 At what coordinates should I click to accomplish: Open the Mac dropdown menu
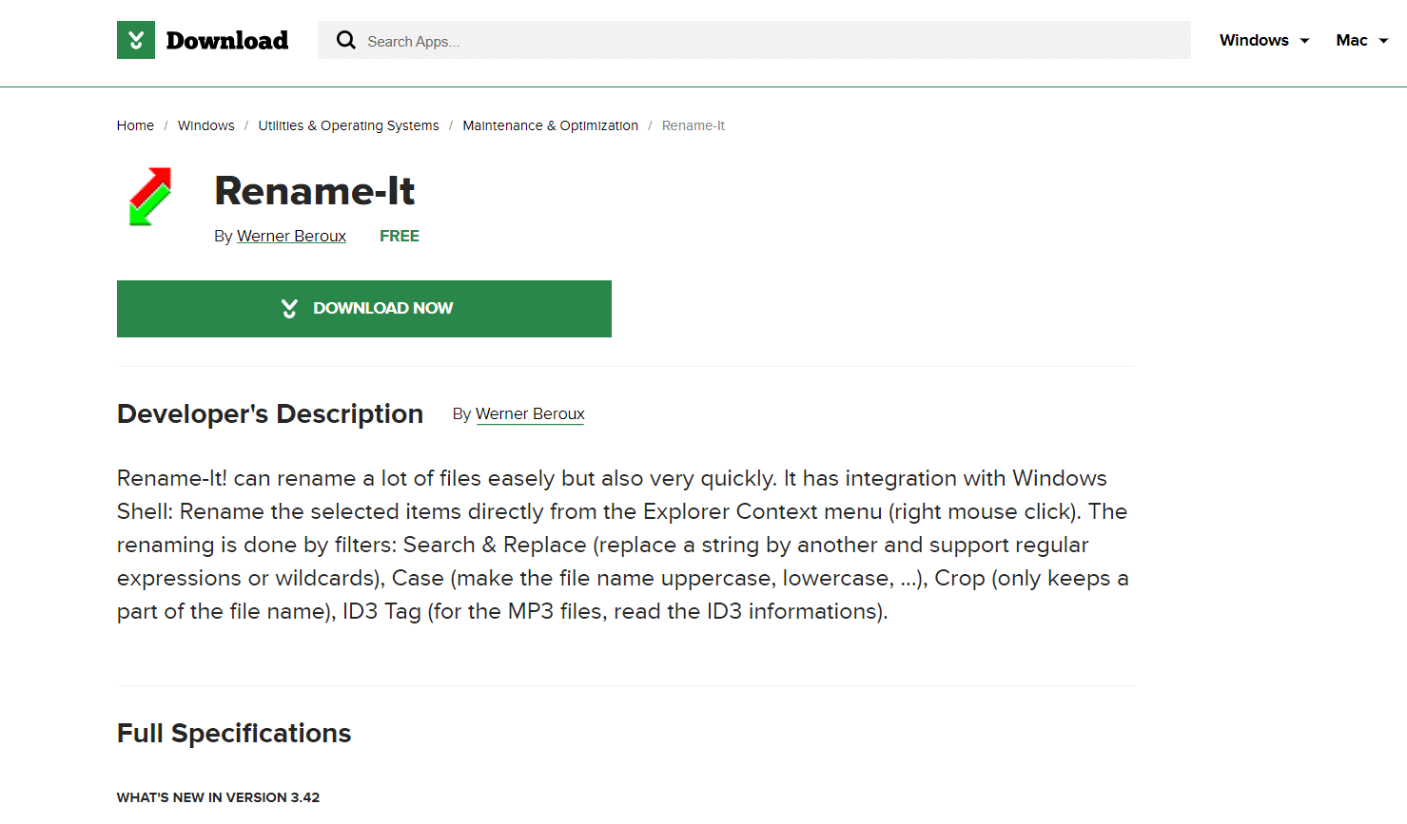pyautogui.click(x=1362, y=40)
